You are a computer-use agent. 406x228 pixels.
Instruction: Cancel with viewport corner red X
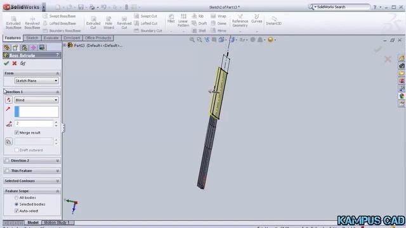388,59
